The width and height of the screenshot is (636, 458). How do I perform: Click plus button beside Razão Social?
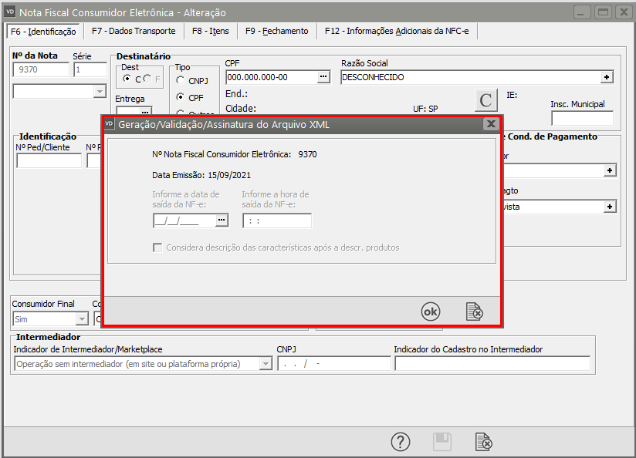[607, 77]
